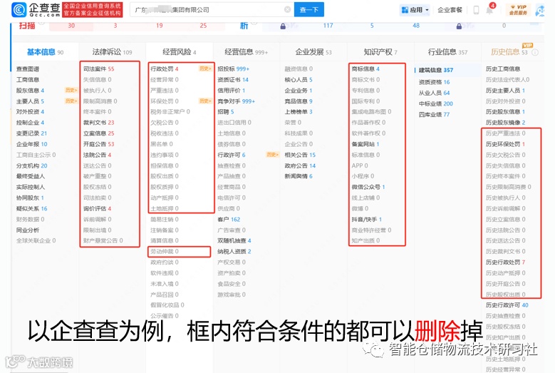Open 竞争对手 999+
Viewport: 555px width, 373px height.
(236, 101)
